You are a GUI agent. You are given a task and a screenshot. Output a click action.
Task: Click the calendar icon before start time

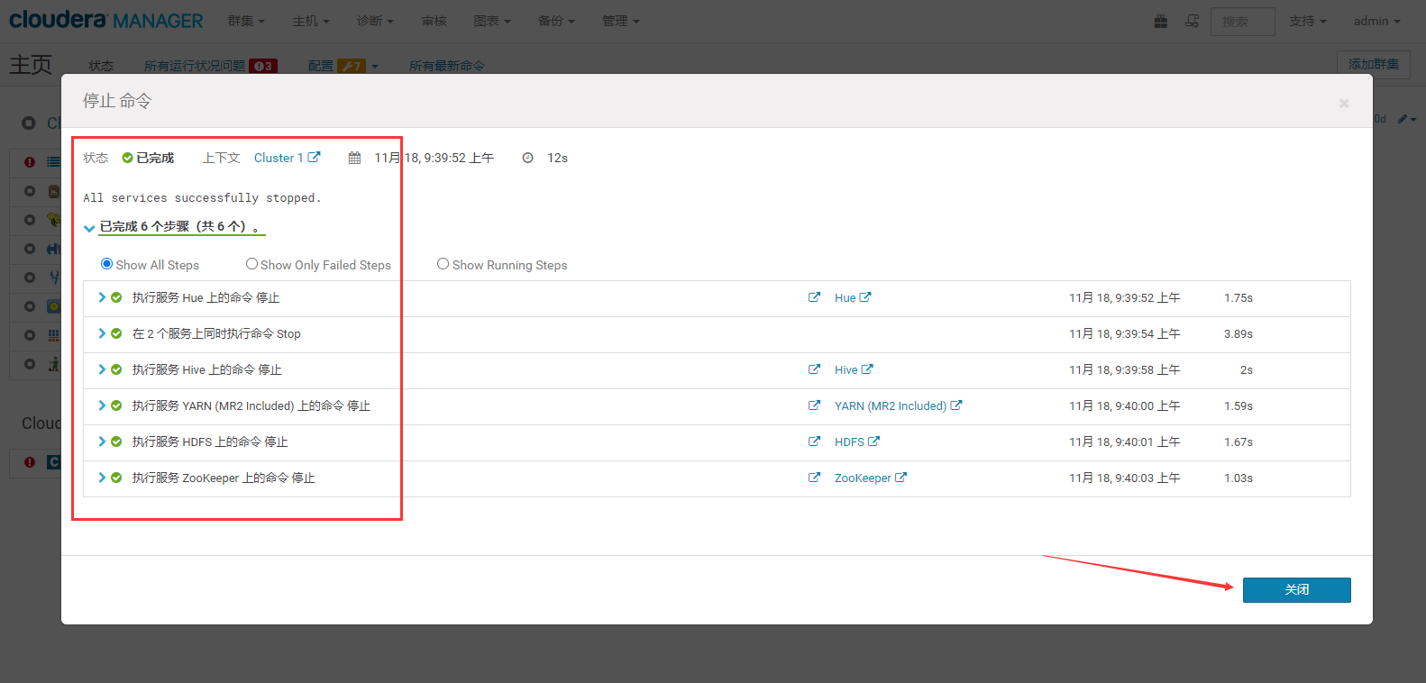click(355, 158)
